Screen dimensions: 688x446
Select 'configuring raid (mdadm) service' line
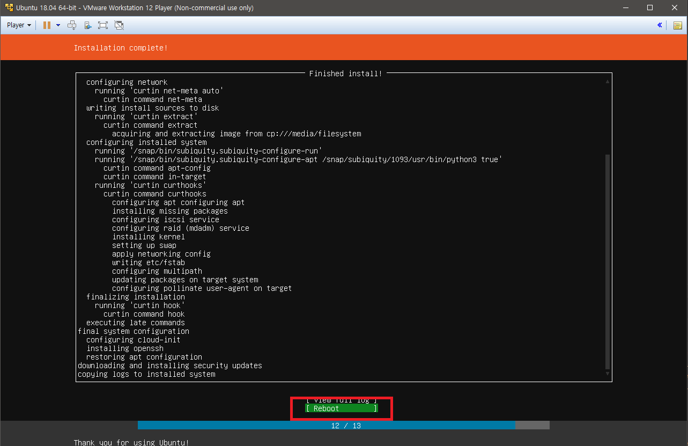click(x=181, y=228)
